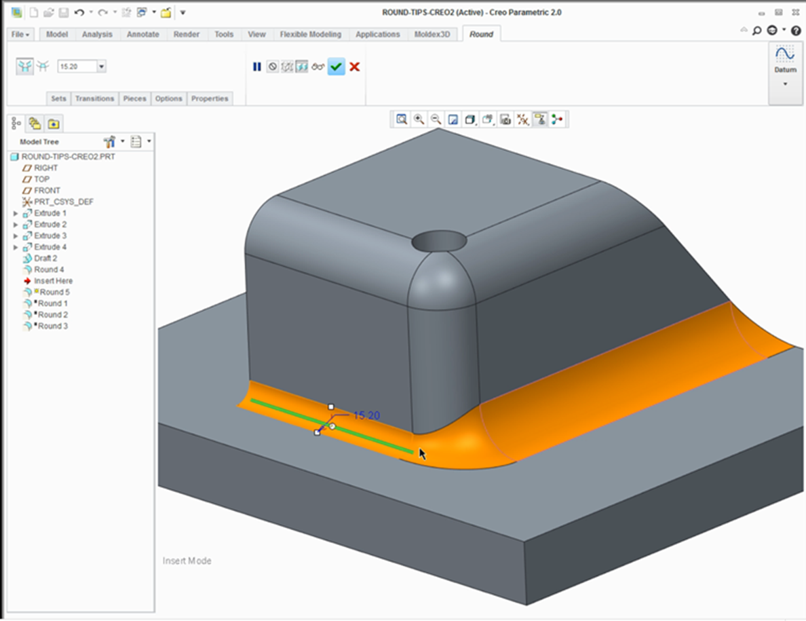The image size is (806, 621).
Task: Click the Zoom Out magnifier icon
Action: point(436,119)
